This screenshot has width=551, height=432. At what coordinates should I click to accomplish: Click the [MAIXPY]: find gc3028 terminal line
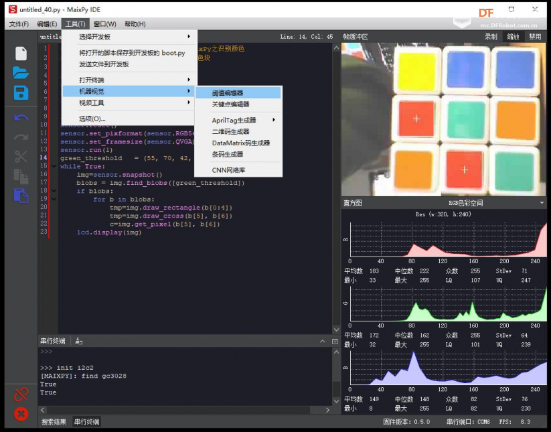pyautogui.click(x=83, y=376)
